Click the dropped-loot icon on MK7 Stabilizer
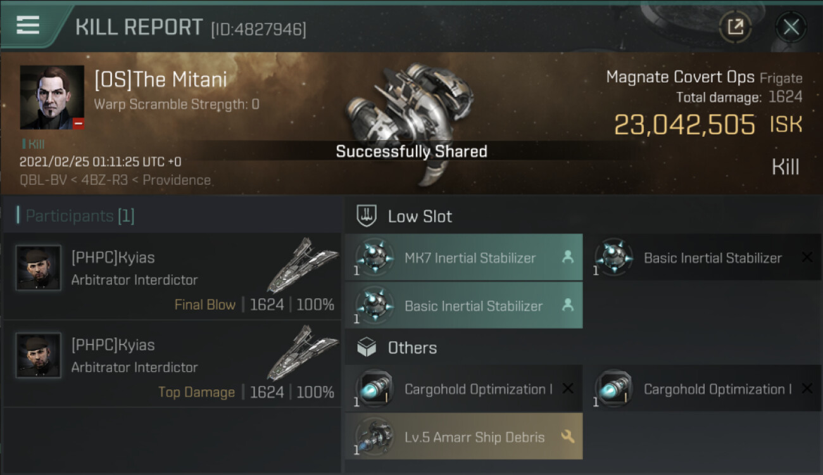Image resolution: width=823 pixels, height=475 pixels. pos(568,258)
